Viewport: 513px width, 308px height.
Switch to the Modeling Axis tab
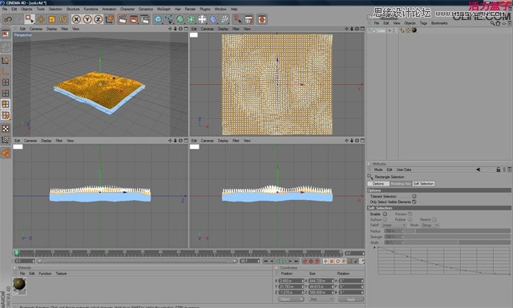pos(400,183)
